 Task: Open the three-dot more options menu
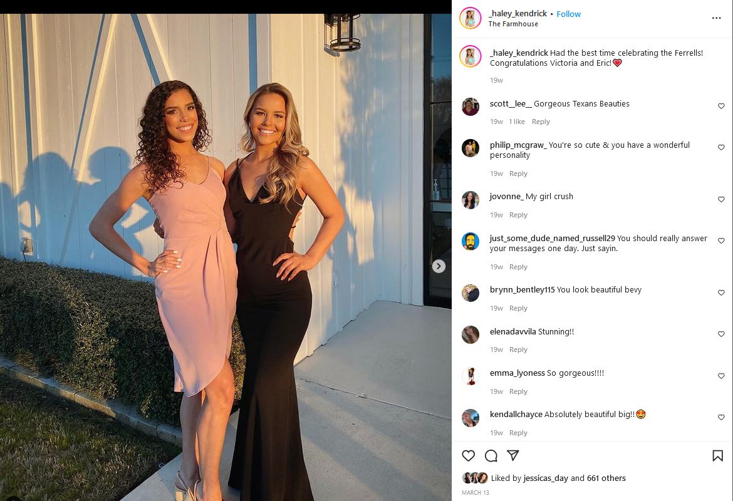tap(716, 18)
